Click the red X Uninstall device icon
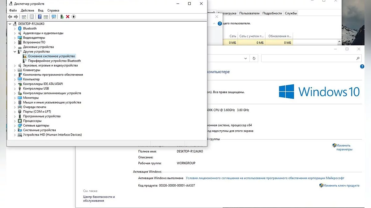The height and width of the screenshot is (208, 371). pos(68,17)
